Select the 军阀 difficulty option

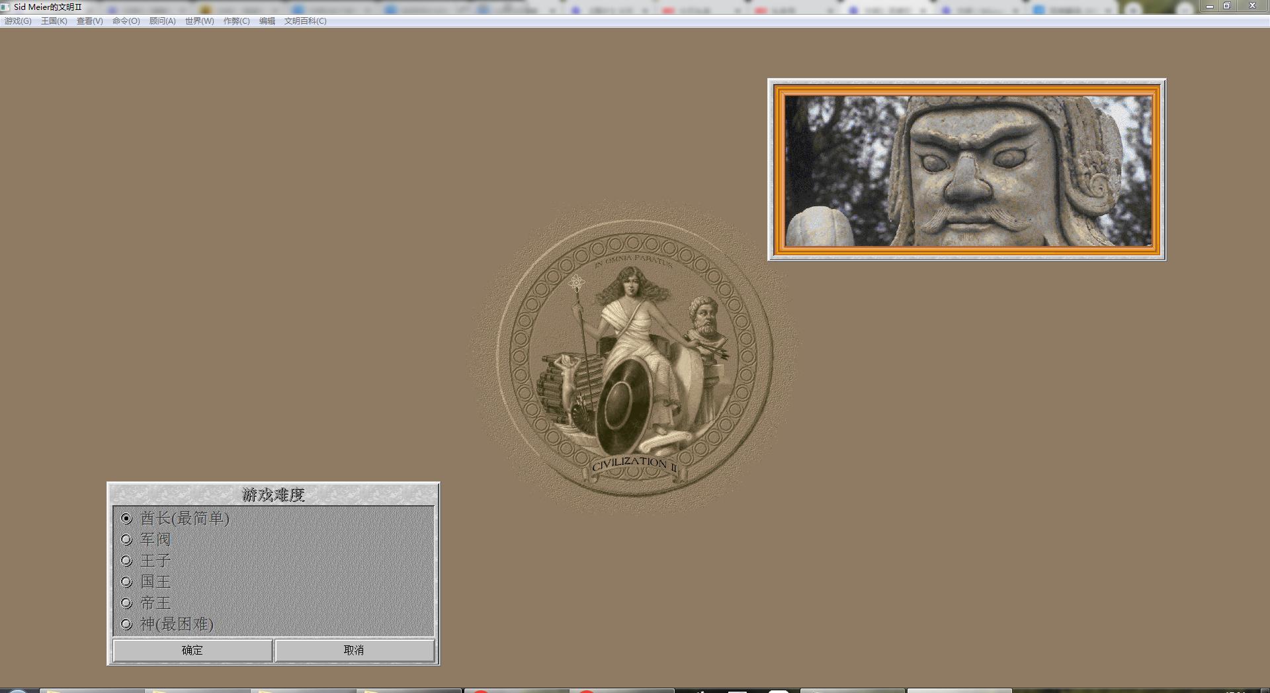click(127, 540)
